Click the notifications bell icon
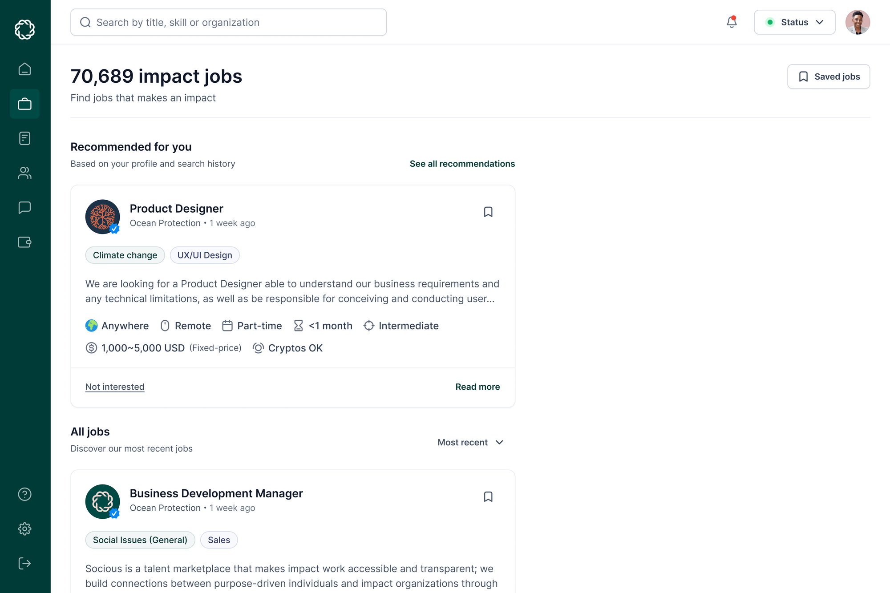 [x=731, y=22]
